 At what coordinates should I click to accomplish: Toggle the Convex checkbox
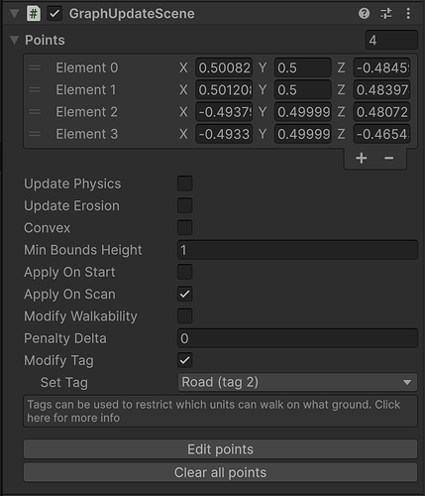pos(184,228)
